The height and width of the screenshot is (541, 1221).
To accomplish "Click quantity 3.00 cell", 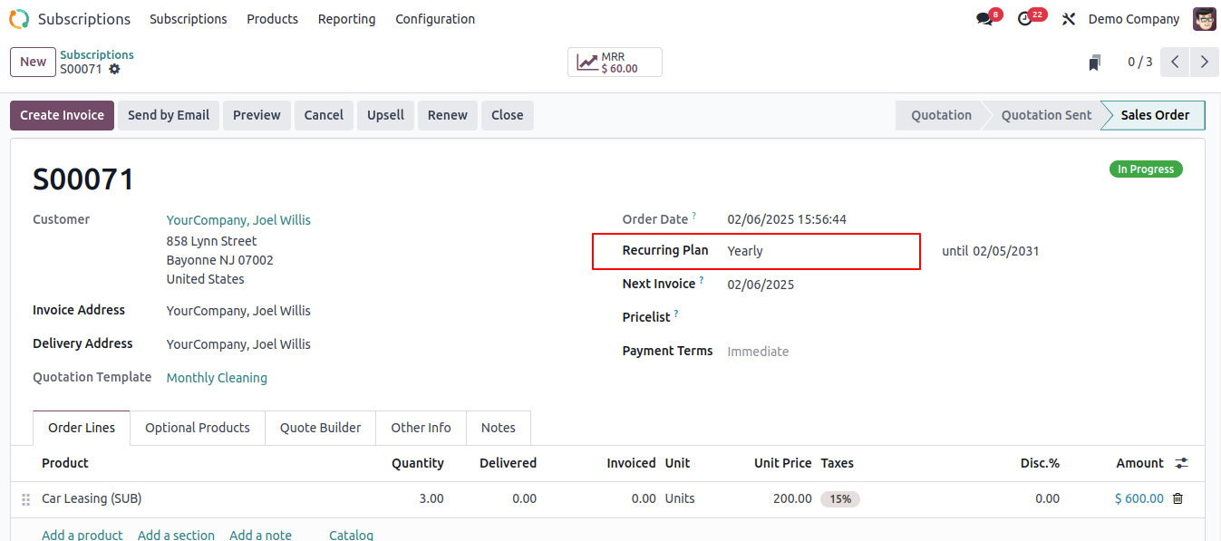I will point(431,498).
